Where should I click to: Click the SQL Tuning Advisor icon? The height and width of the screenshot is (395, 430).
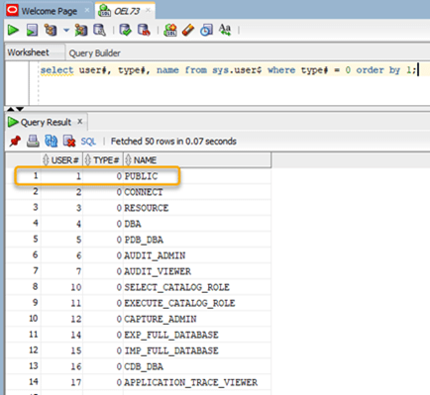pyautogui.click(x=99, y=30)
